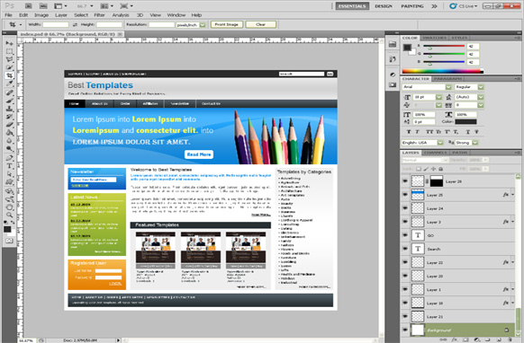
Task: Open the History panel icon
Action: (393, 59)
